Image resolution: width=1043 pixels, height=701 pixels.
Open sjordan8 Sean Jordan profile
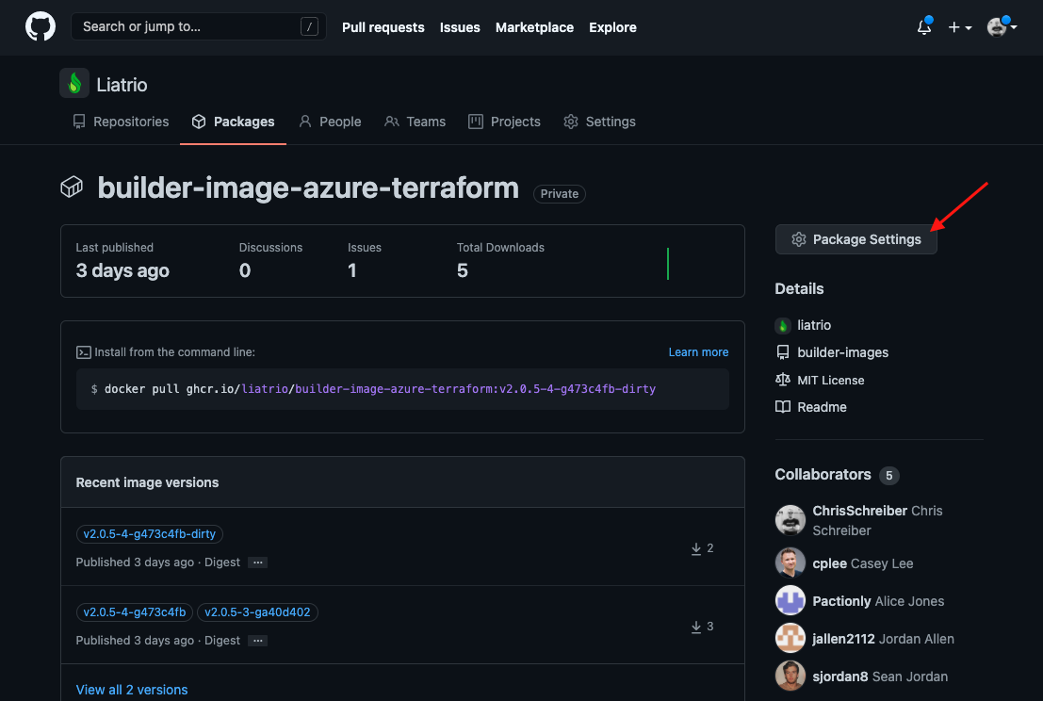point(880,677)
